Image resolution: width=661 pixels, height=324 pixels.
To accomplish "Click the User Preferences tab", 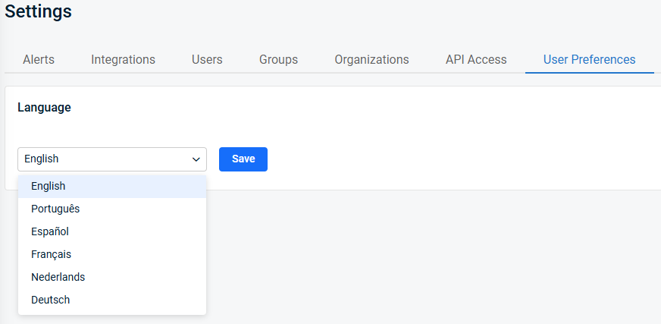I will pyautogui.click(x=589, y=59).
